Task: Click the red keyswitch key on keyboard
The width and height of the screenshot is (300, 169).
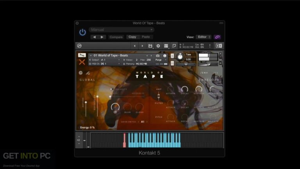Action: pos(124,140)
